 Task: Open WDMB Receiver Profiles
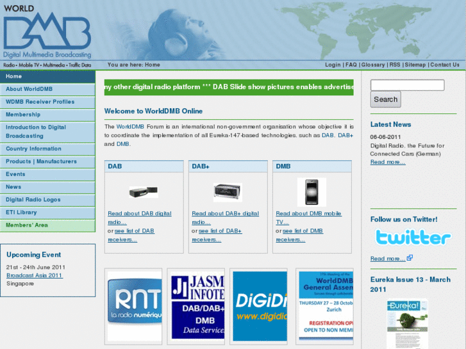point(47,102)
